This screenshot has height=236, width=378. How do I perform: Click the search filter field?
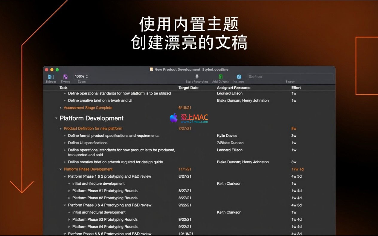(x=290, y=77)
